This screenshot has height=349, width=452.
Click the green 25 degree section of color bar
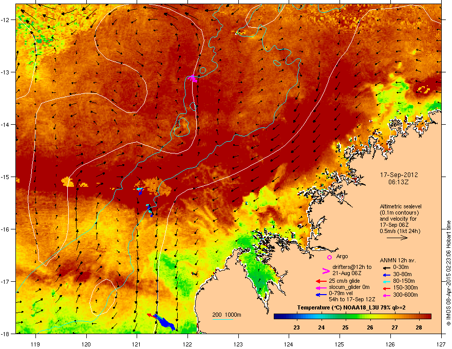[345, 317]
